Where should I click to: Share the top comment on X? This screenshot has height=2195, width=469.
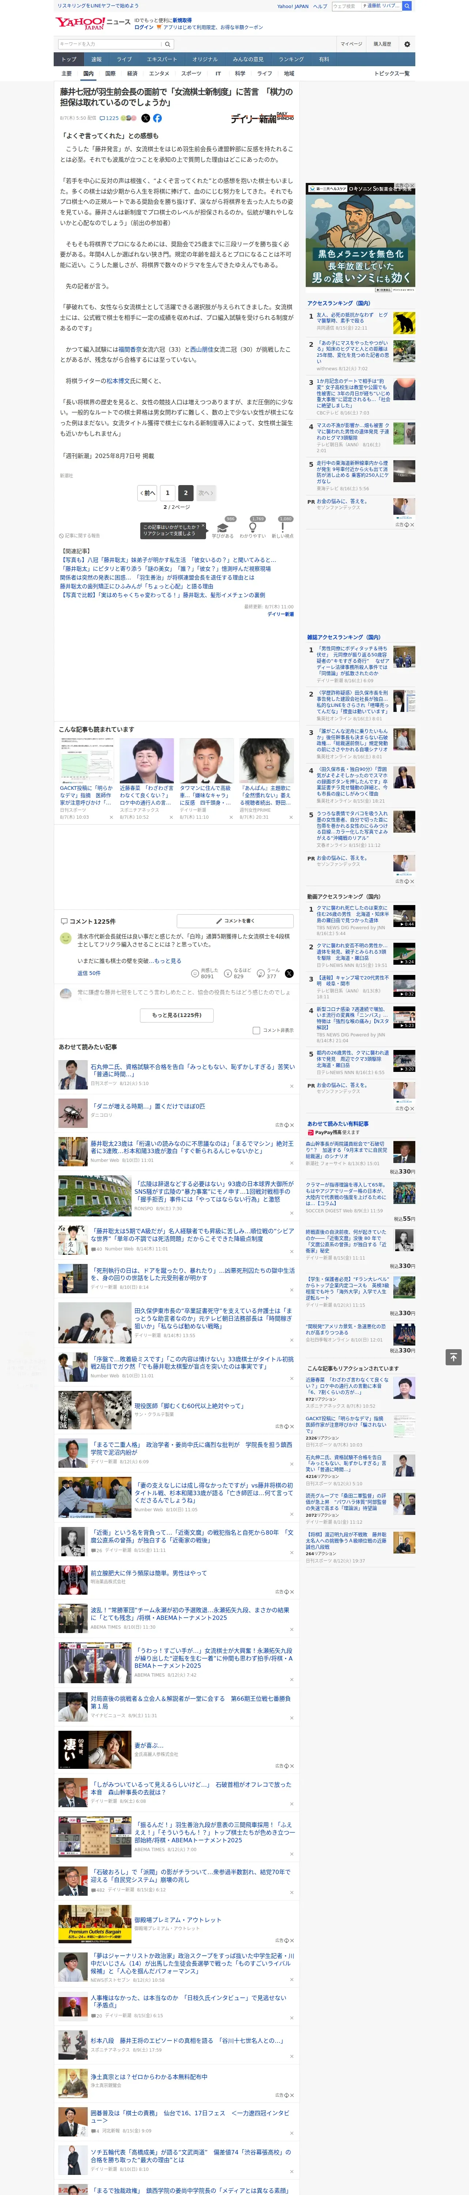289,973
